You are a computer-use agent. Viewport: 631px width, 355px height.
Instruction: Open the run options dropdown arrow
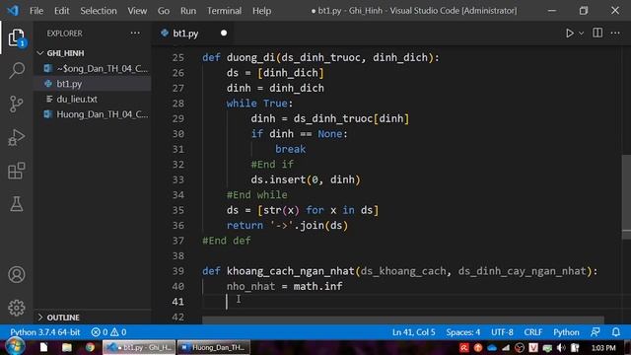point(581,34)
